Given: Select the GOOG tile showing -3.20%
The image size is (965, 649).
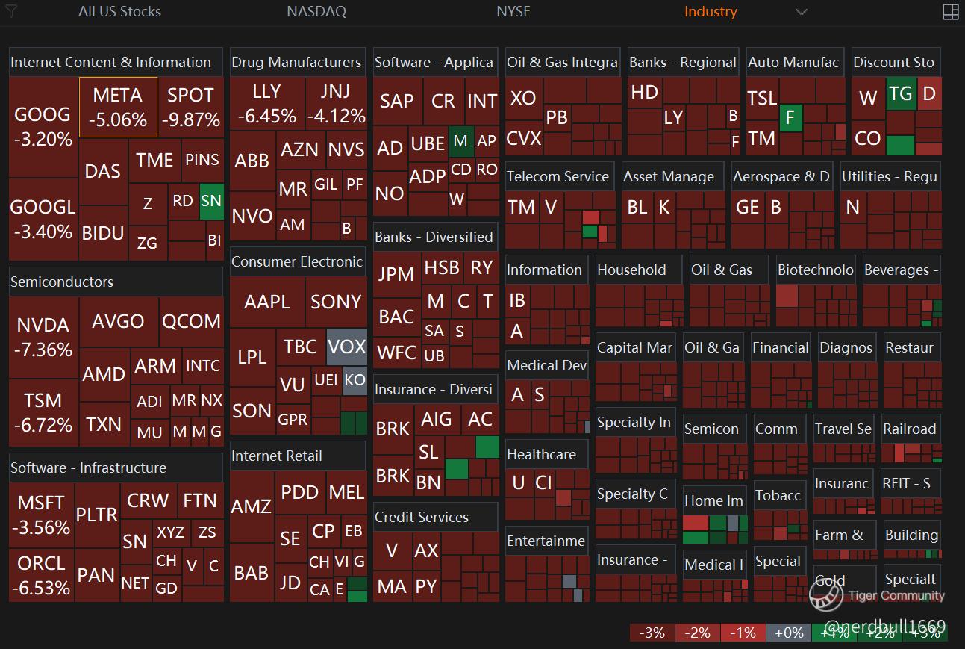Looking at the screenshot, I should point(43,126).
